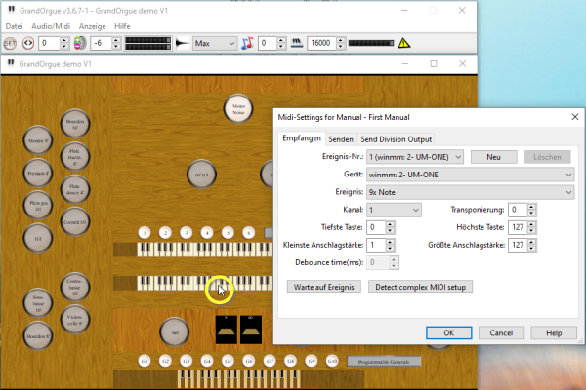586x390 pixels.
Task: Open the Ereignis 9x Note dropdown
Action: pos(470,192)
